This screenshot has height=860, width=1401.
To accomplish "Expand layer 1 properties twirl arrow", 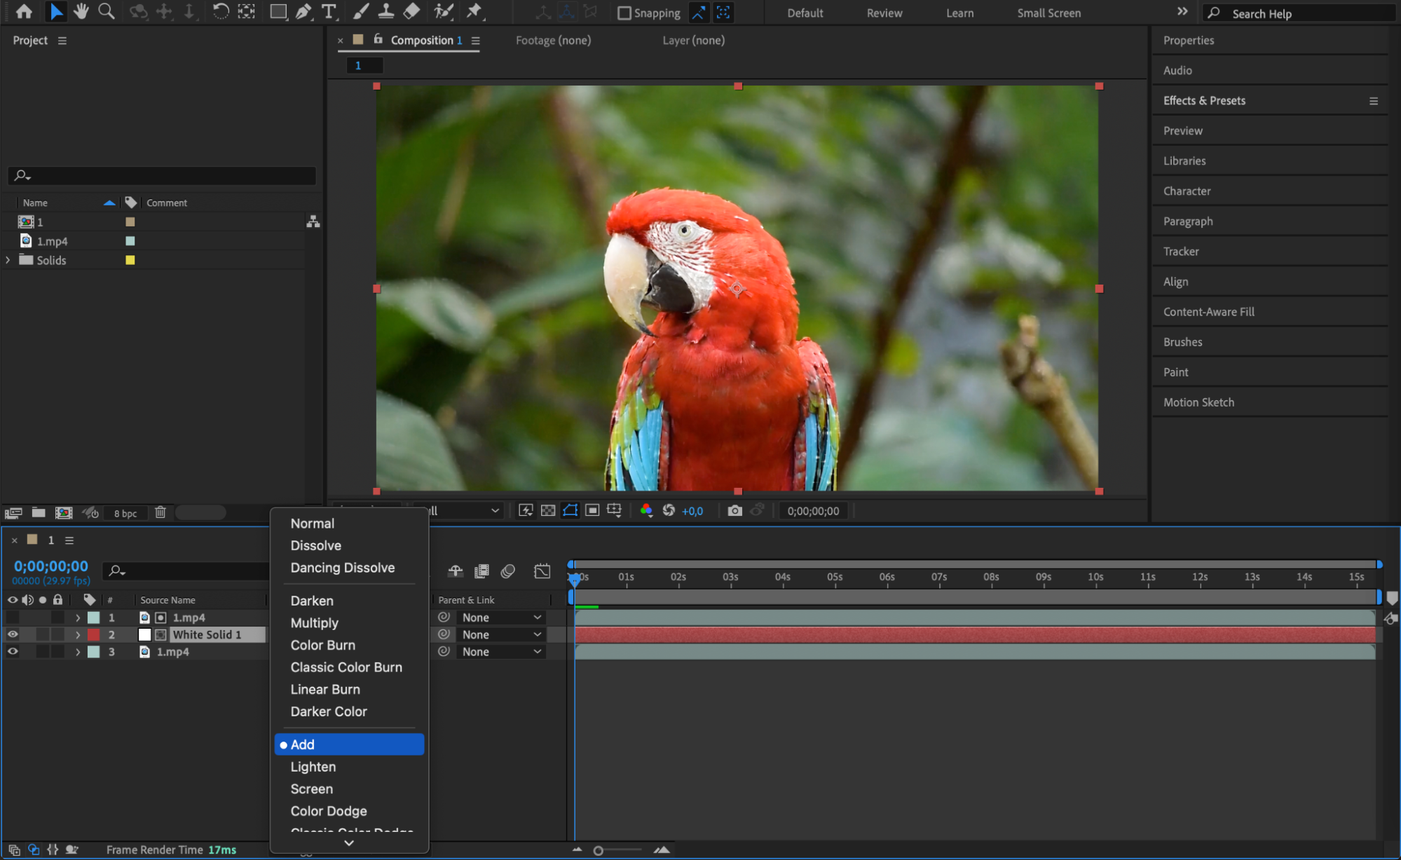I will [78, 617].
